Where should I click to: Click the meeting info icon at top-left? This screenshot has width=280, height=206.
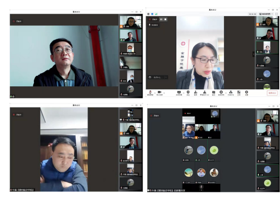click(x=148, y=14)
